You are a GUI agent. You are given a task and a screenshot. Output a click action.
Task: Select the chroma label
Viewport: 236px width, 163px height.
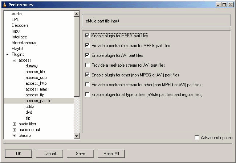tap(25, 135)
